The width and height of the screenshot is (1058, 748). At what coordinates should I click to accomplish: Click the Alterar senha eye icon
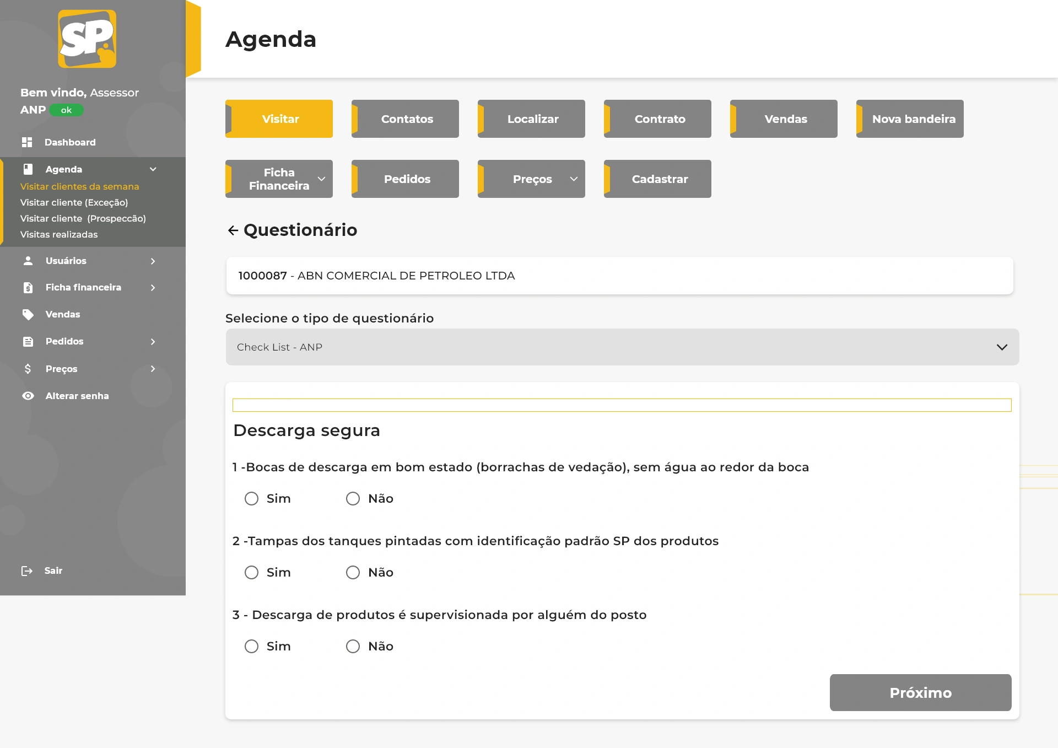[28, 396]
